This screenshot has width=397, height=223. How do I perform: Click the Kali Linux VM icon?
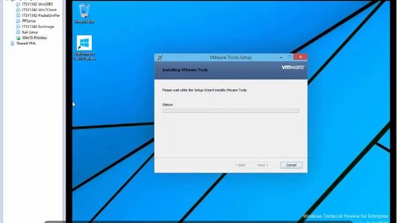pos(18,32)
